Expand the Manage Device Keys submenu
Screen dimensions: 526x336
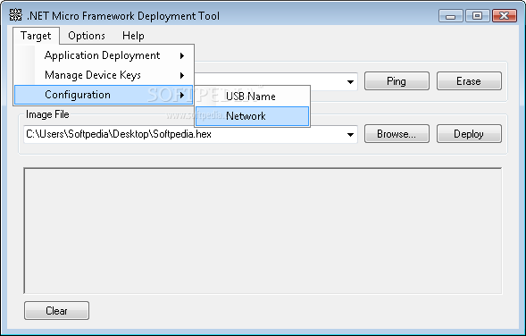click(104, 75)
